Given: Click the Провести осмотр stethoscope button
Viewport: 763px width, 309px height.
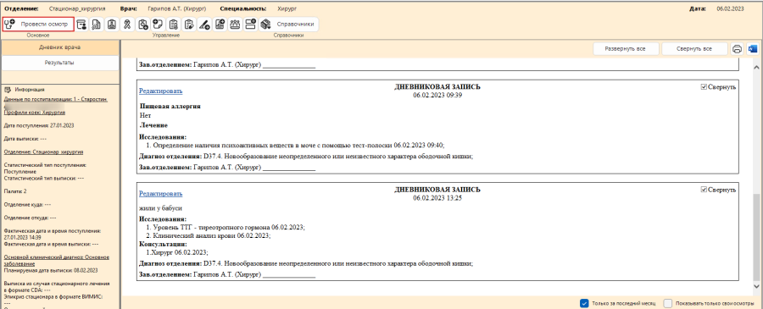Looking at the screenshot, I should [38, 25].
